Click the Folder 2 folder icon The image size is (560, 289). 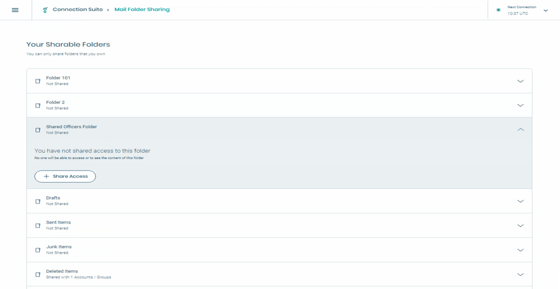38,106
